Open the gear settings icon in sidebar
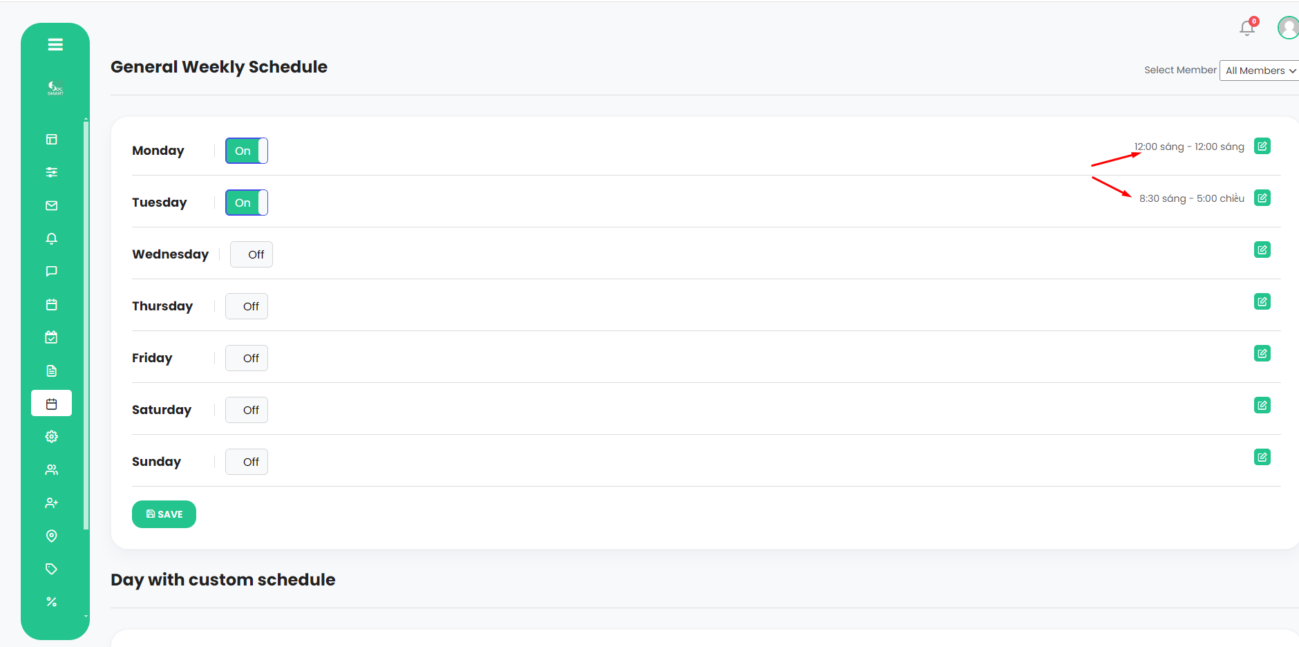1299x647 pixels. (x=52, y=436)
